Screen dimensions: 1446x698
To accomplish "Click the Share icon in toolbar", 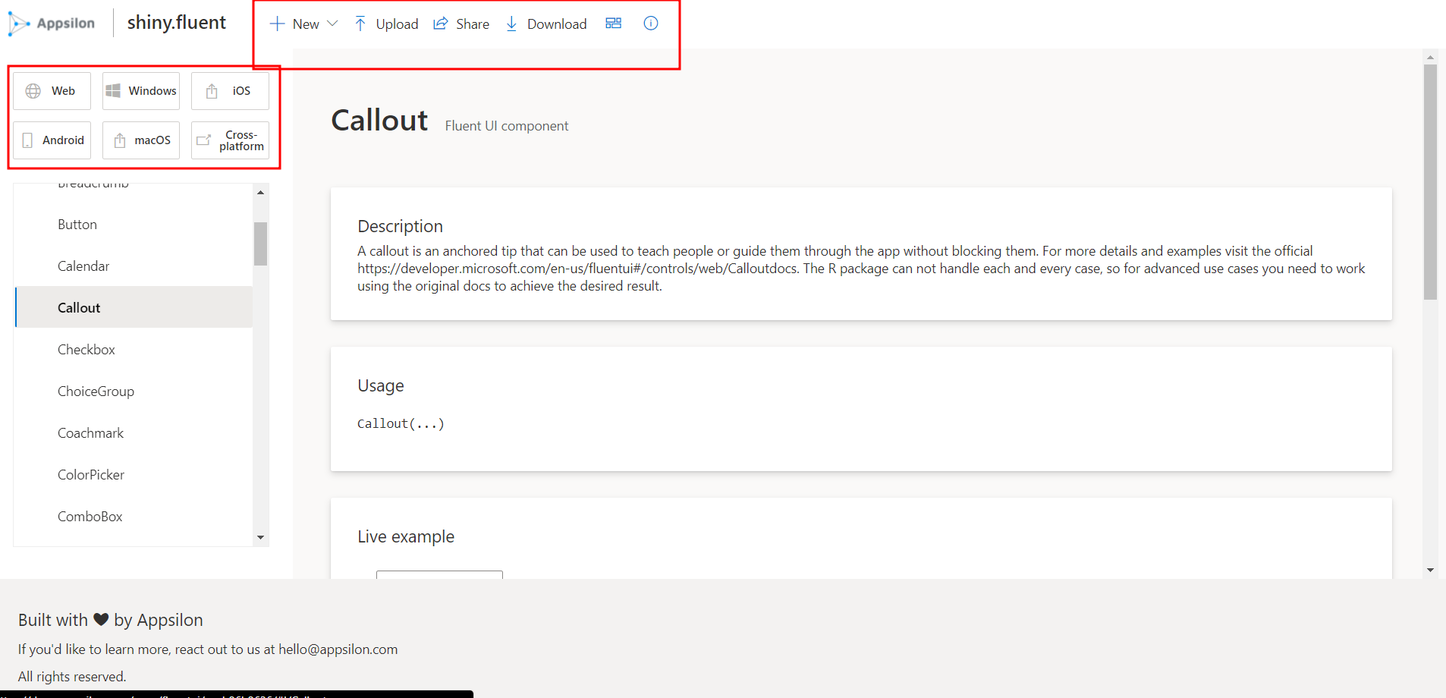I will 440,24.
